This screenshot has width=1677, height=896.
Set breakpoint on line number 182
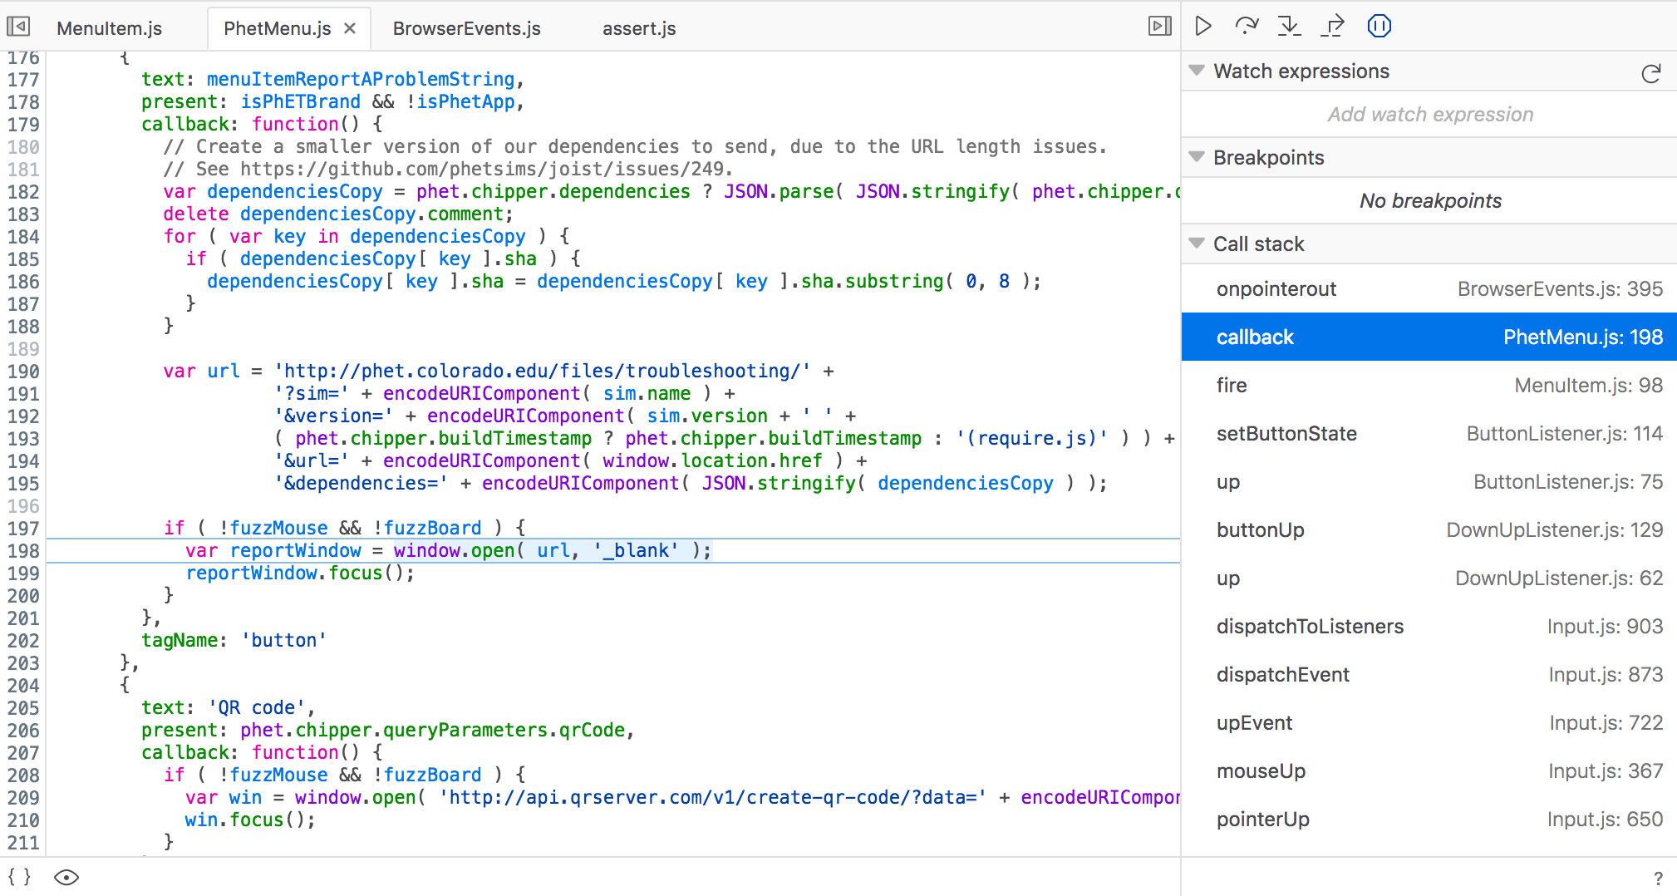tap(23, 192)
